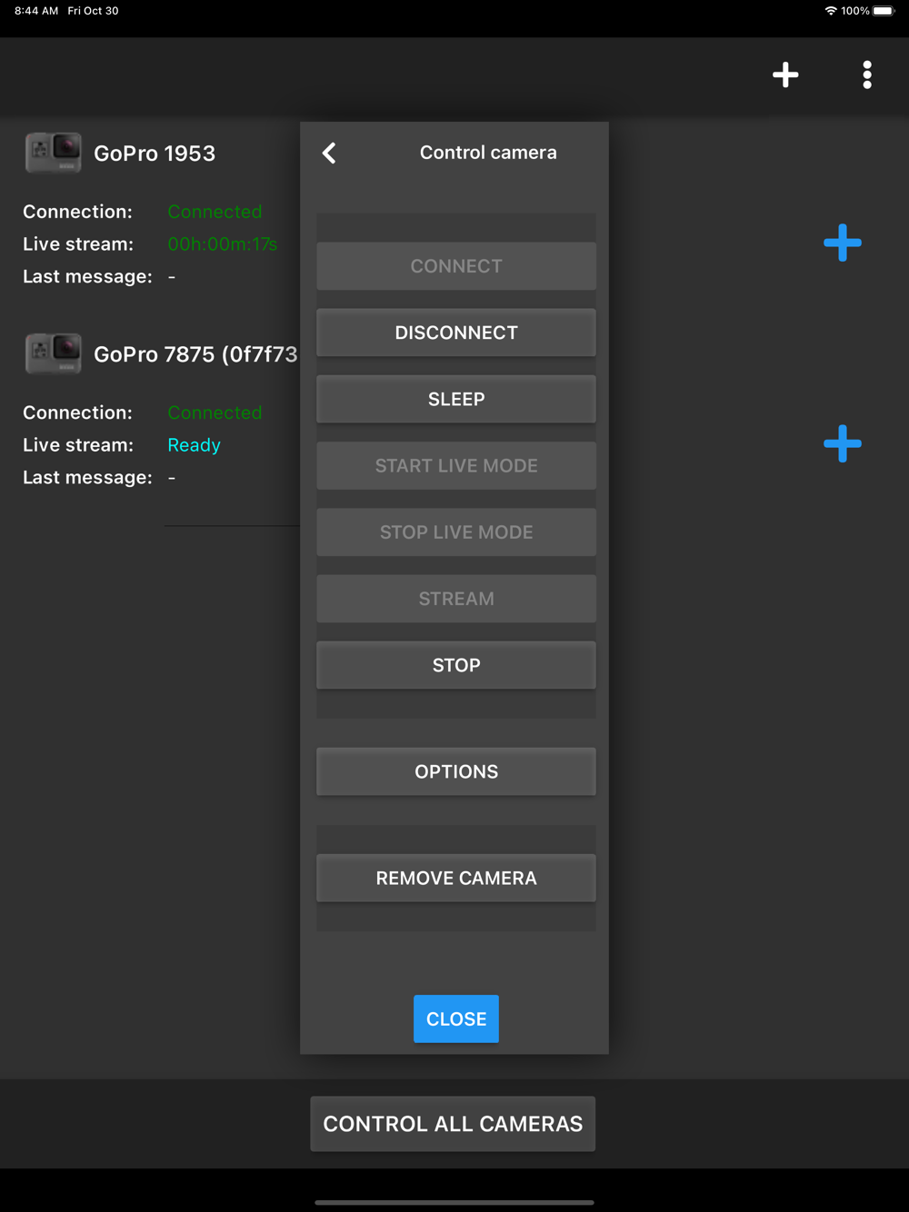Tap the Control camera dialog title

[488, 153]
